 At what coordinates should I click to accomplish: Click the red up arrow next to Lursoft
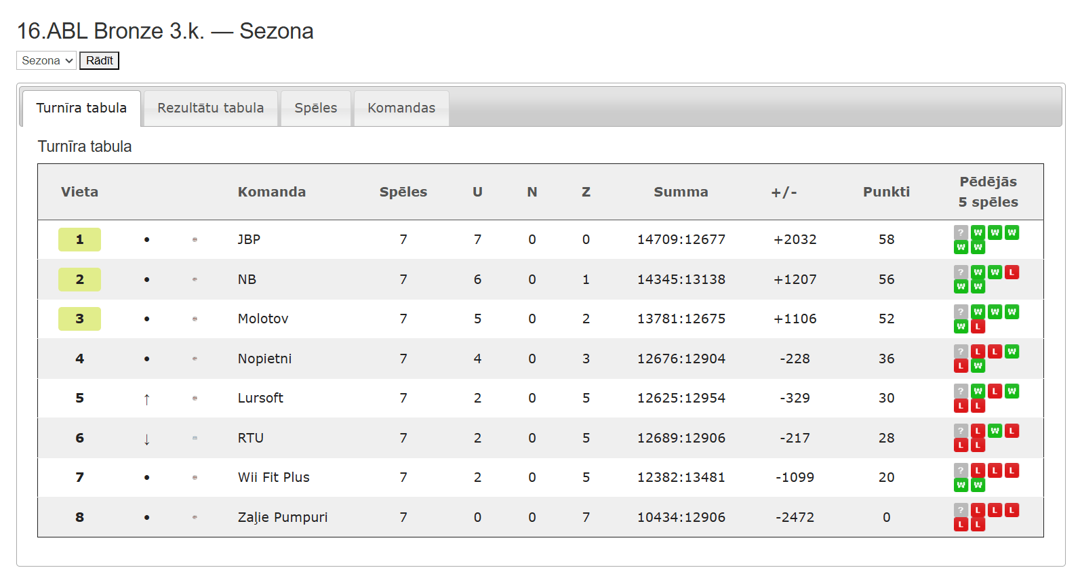point(146,399)
